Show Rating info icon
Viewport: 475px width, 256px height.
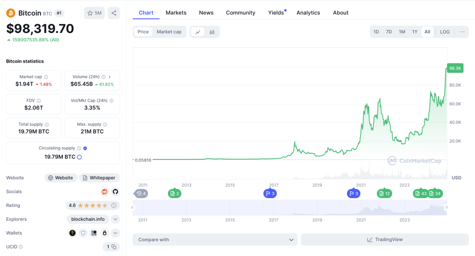[x=114, y=205]
